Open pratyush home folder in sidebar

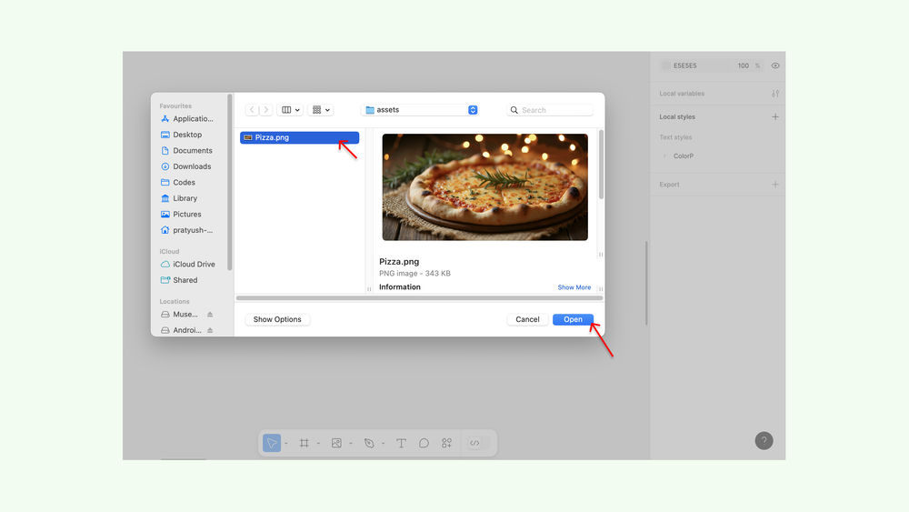click(186, 230)
